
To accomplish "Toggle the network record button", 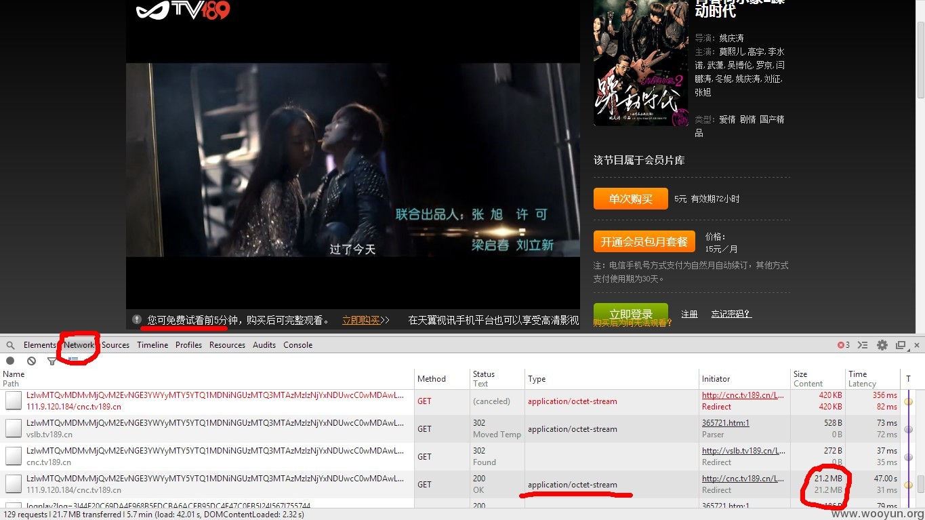I will [10, 361].
